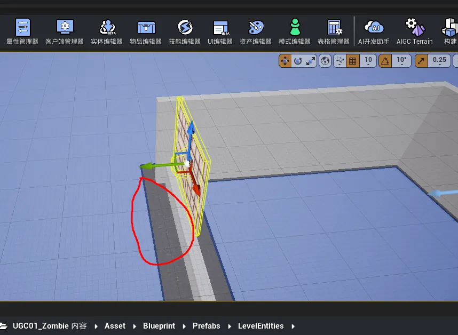Image resolution: width=458 pixels, height=335 pixels.
Task: Open the AIGC Terrain tool
Action: [x=414, y=31]
